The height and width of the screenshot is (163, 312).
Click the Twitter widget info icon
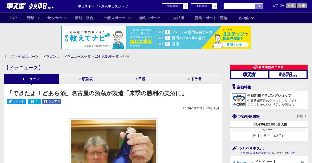[302, 162]
